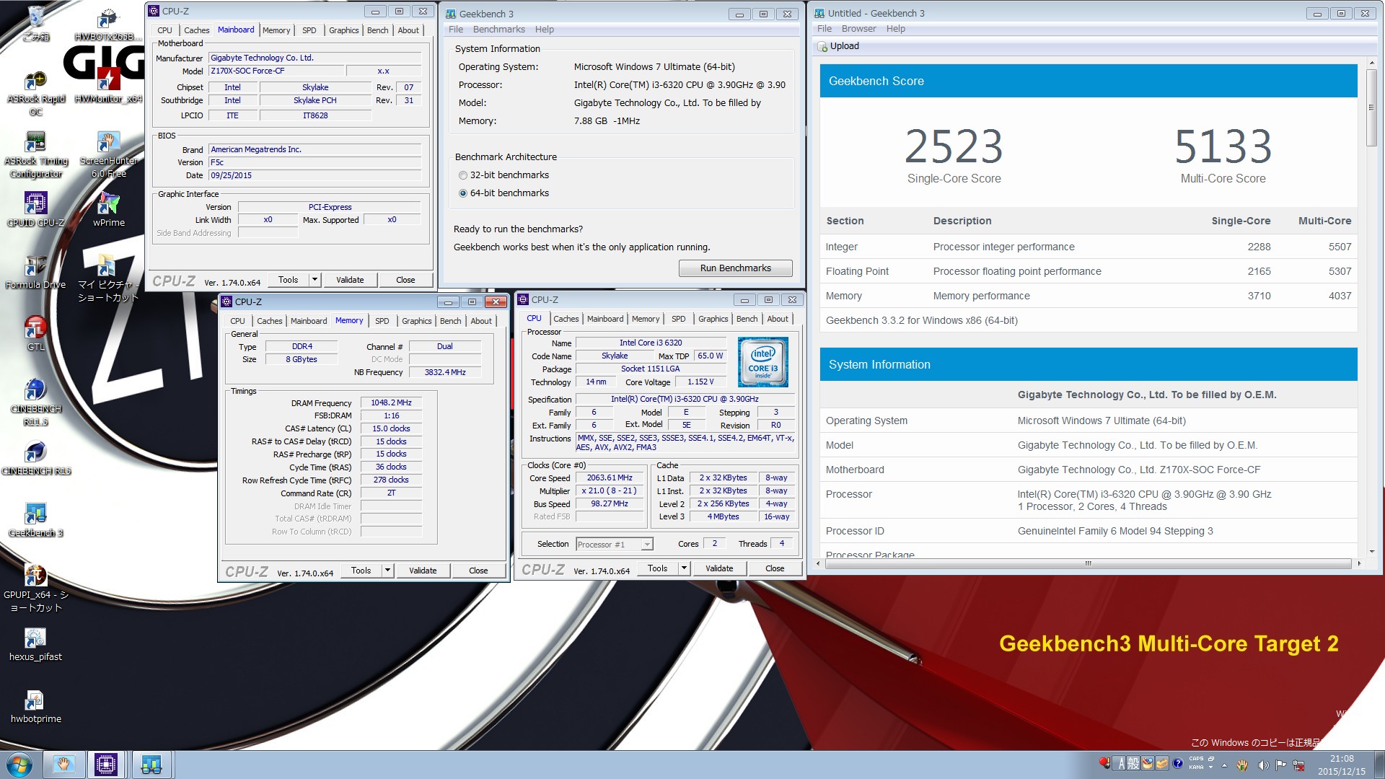This screenshot has height=779, width=1385.
Task: Open Formula Drive desktop shortcut
Action: pos(35,272)
